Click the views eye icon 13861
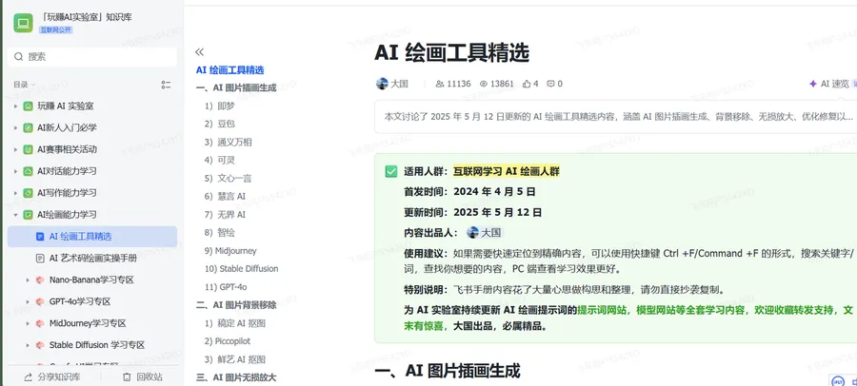The image size is (857, 386). [x=483, y=84]
